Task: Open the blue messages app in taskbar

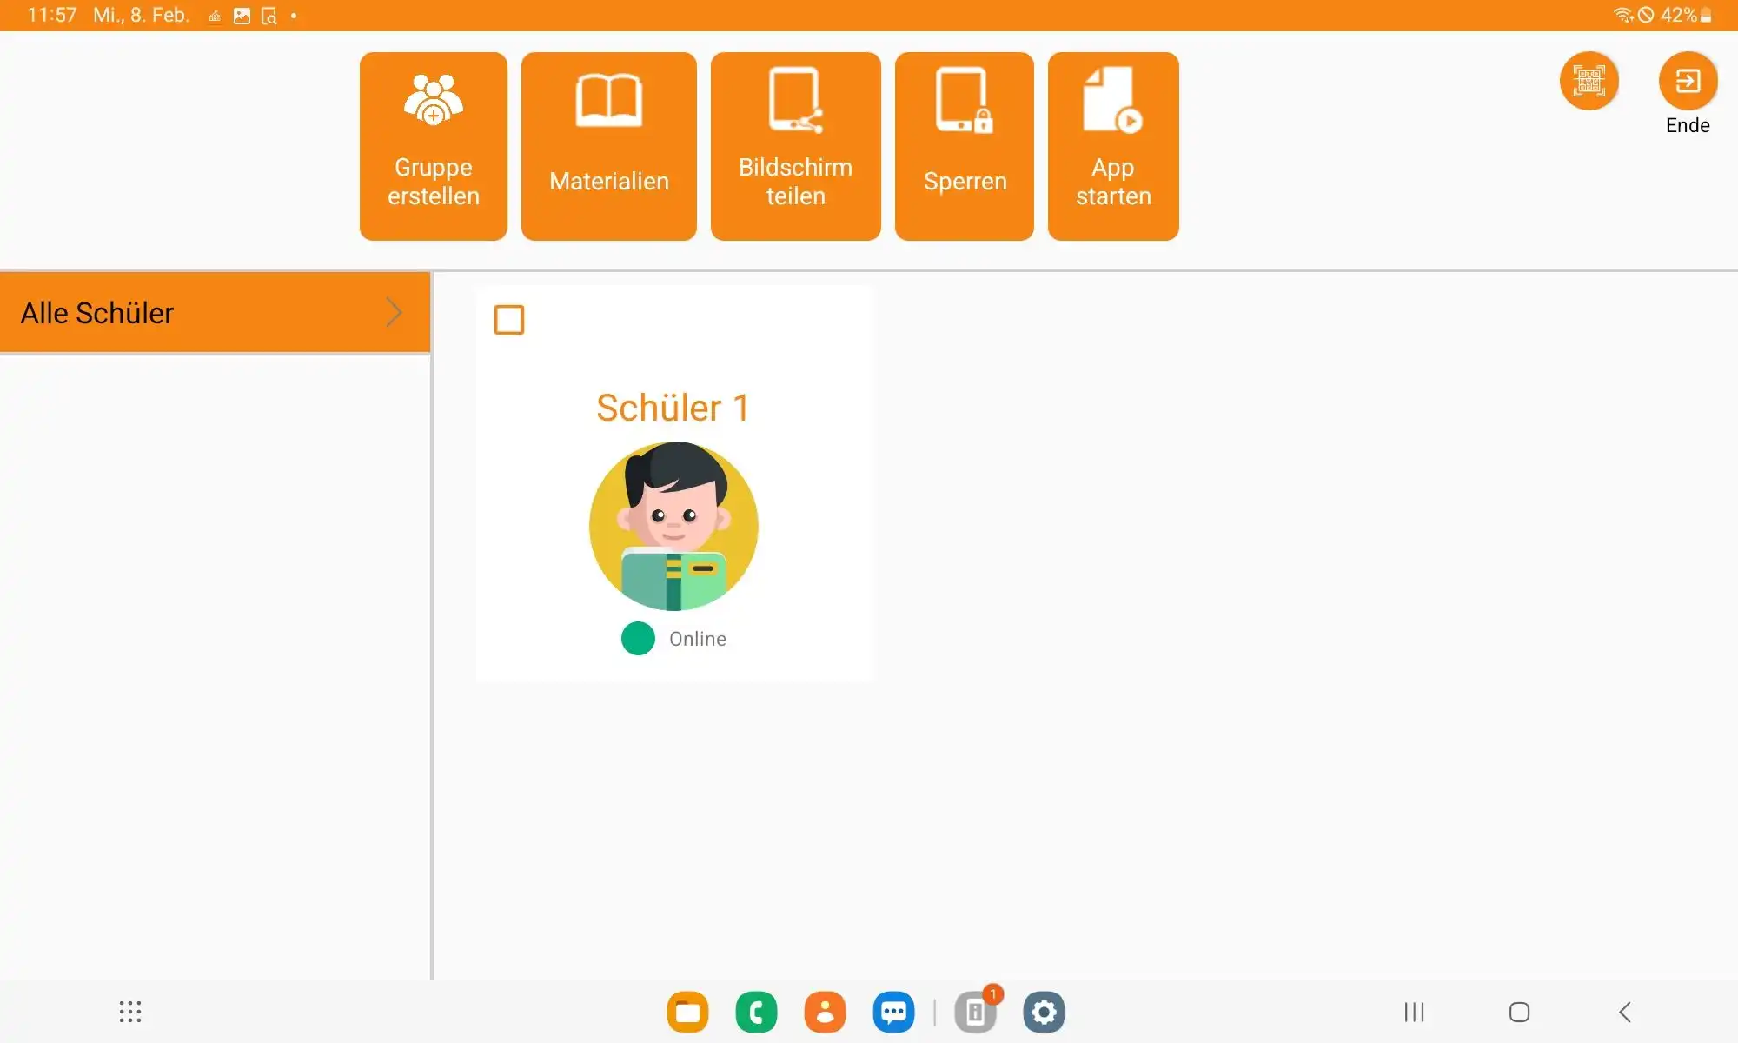Action: pyautogui.click(x=893, y=1012)
